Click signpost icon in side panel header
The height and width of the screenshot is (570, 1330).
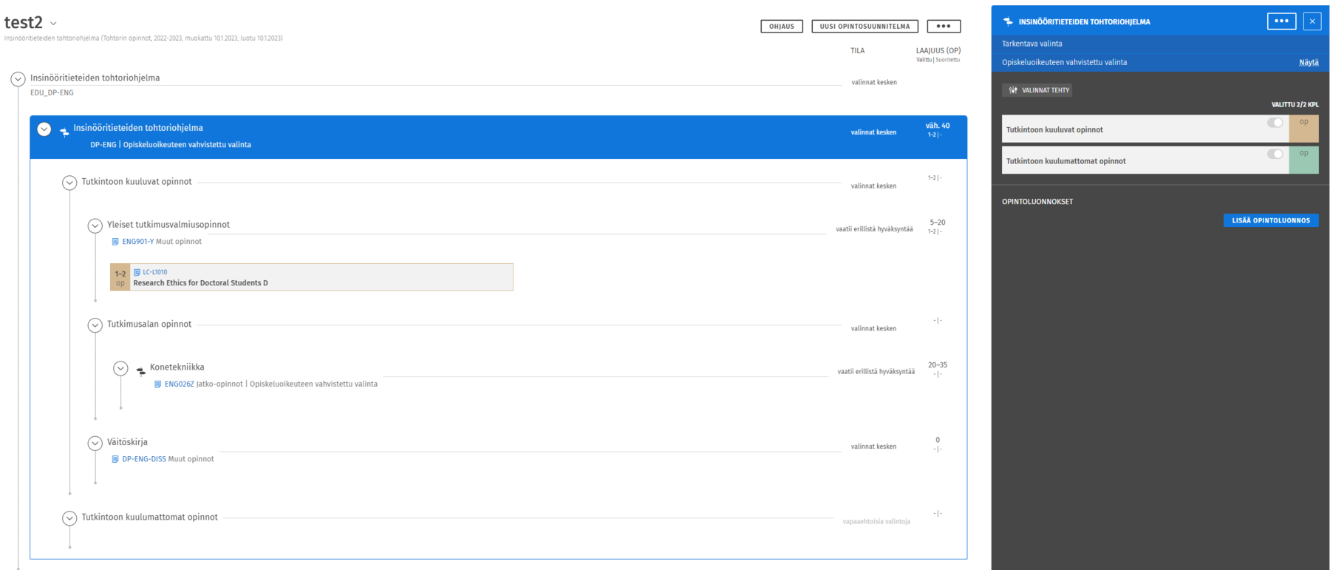click(1008, 21)
